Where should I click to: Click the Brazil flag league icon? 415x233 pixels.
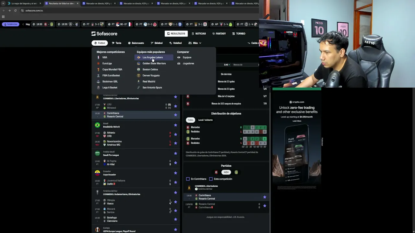click(97, 125)
